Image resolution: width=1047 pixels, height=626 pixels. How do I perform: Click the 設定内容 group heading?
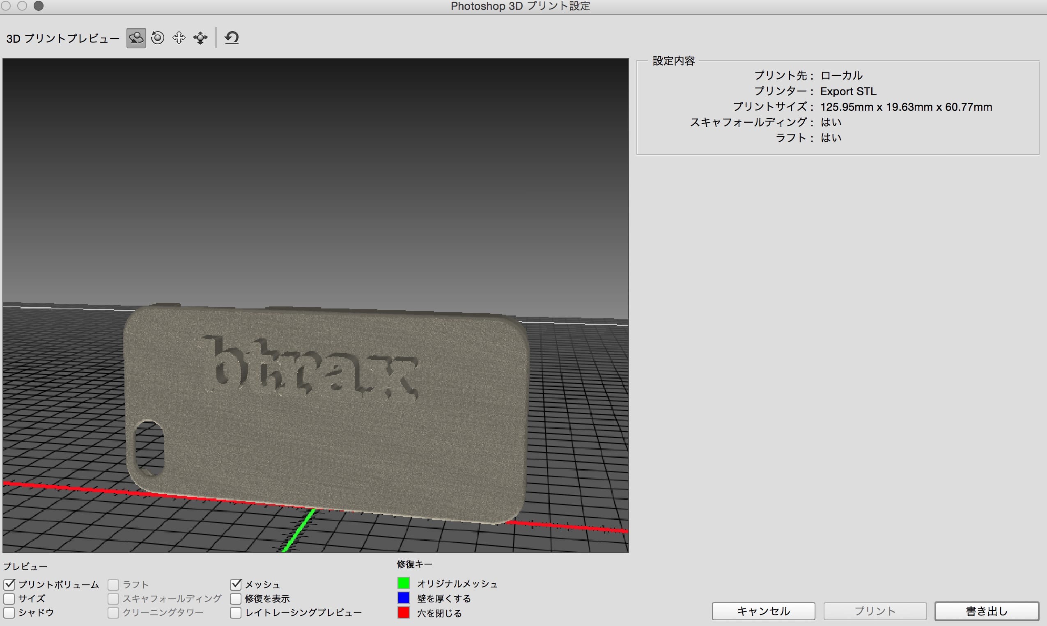coord(674,61)
